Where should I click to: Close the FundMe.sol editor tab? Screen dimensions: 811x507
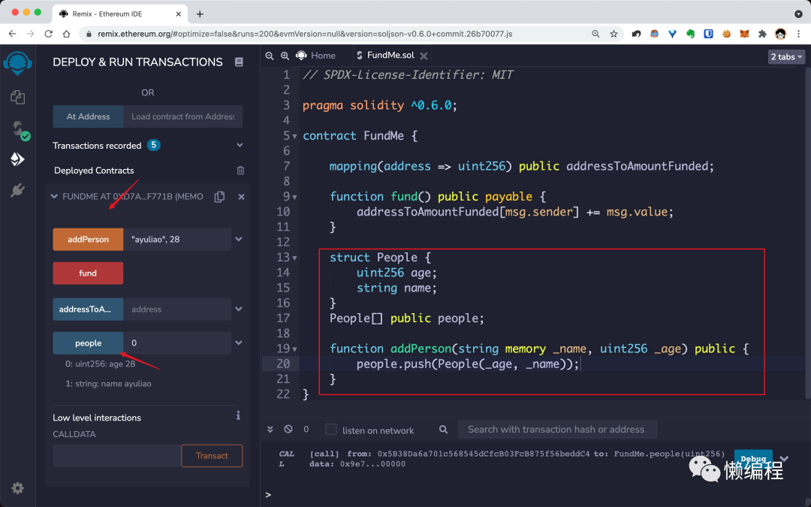(x=424, y=56)
